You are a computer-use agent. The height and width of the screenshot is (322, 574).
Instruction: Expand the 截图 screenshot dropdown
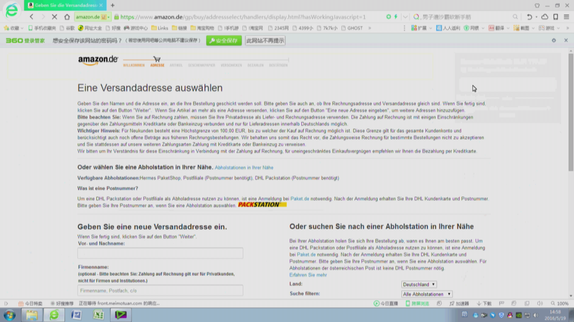[532, 28]
